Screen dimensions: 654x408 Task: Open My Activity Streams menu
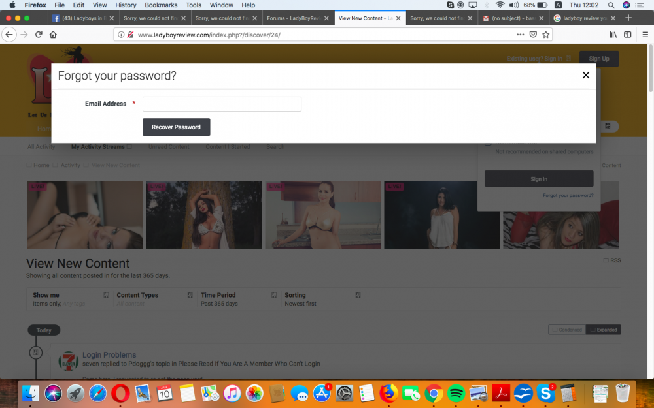pos(101,146)
